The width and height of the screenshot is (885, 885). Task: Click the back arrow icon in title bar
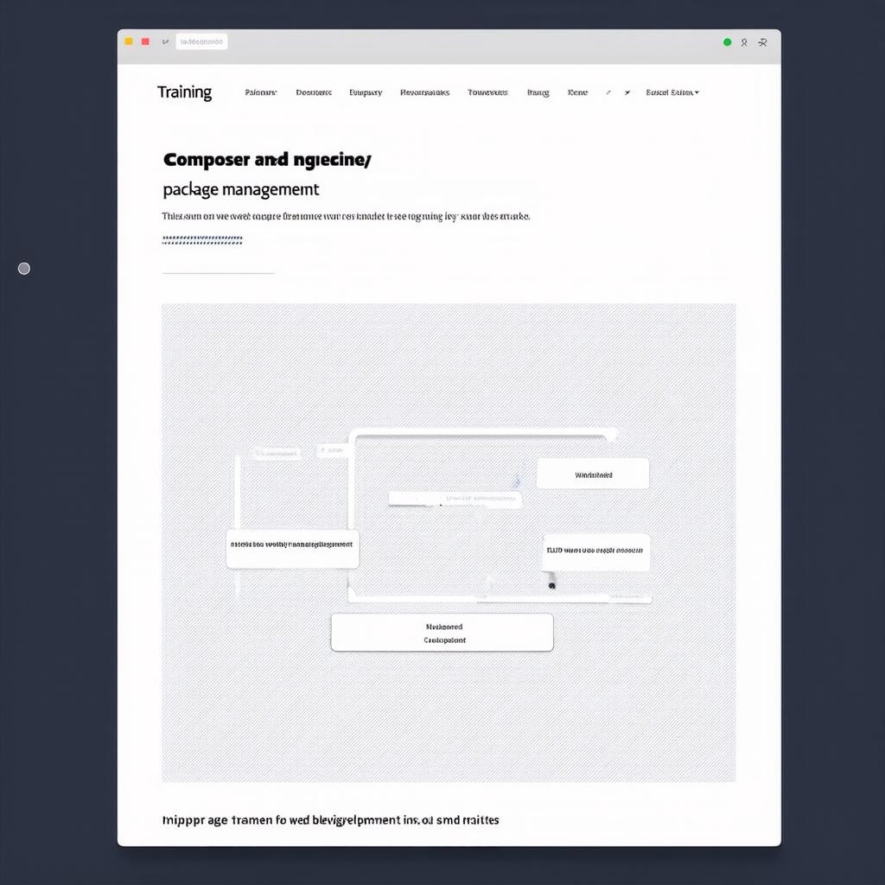tap(165, 41)
